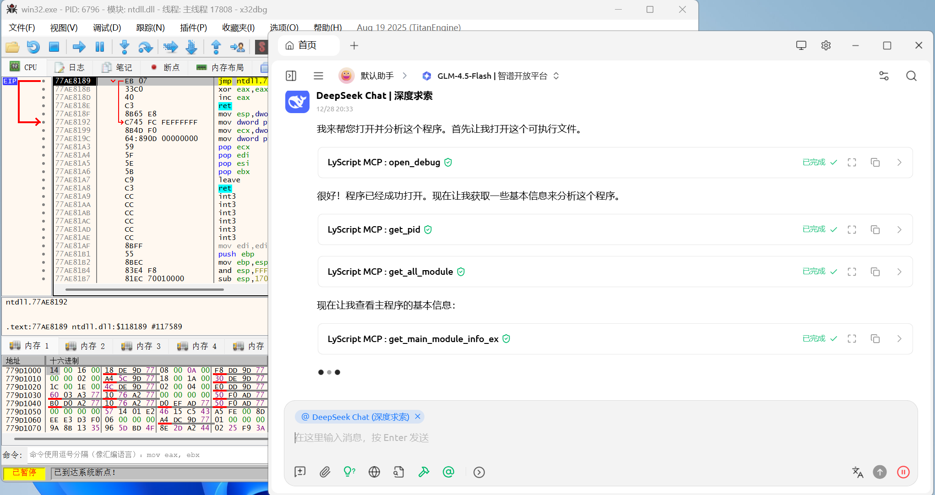Click the new topic icon in the chat input

pyautogui.click(x=300, y=472)
